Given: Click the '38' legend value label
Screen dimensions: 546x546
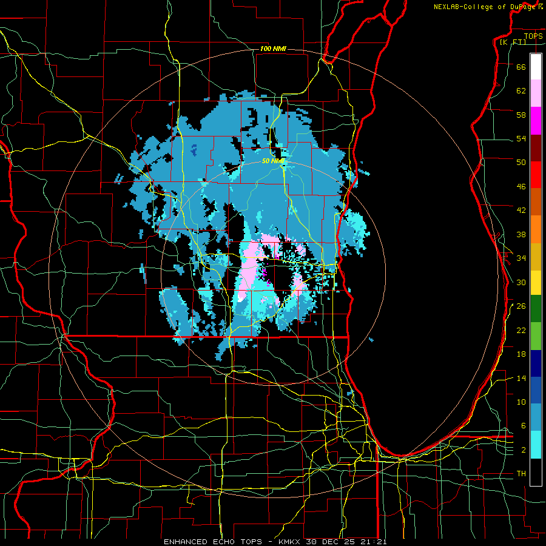Looking at the screenshot, I should [x=521, y=234].
